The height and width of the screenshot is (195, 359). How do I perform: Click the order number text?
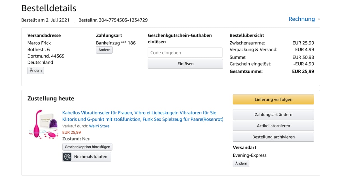pyautogui.click(x=113, y=20)
